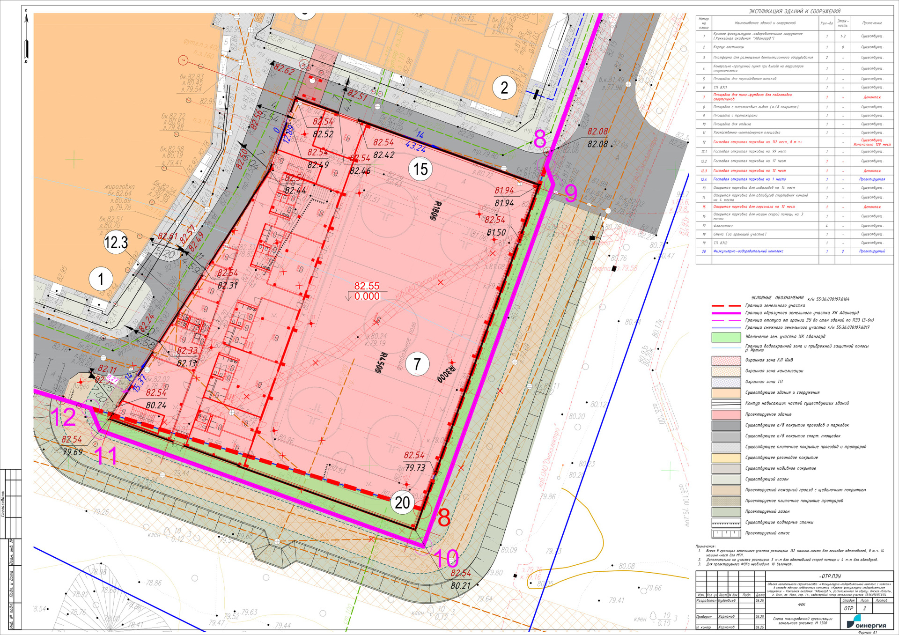Click the 82.55 / 0.000 elevation mark

coord(367,291)
